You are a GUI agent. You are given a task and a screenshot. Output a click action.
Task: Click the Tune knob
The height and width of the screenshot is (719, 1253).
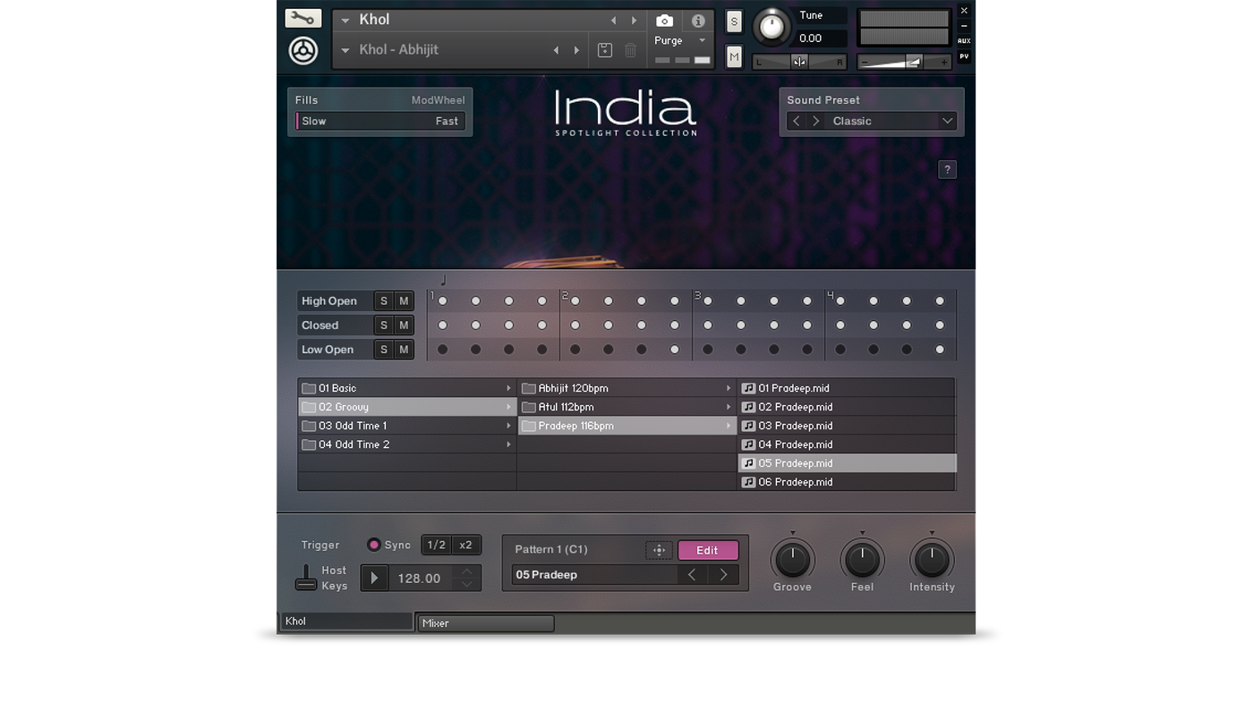click(771, 28)
